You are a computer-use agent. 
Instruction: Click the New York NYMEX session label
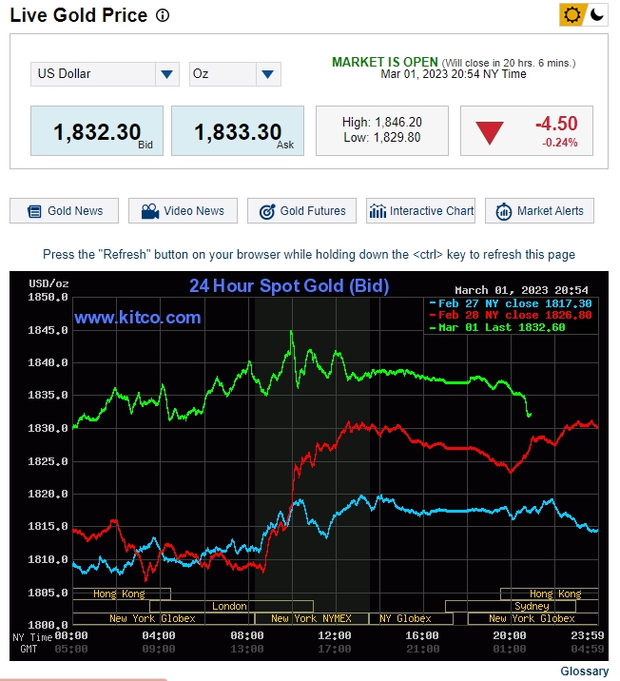click(x=311, y=618)
